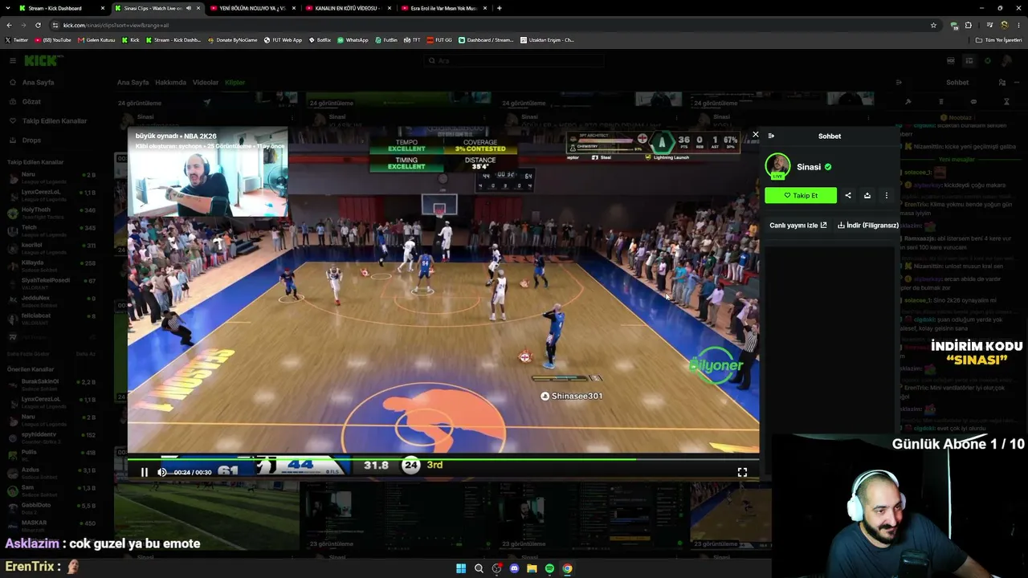
Task: Open followed channel LynxCerezLoL
Action: tap(51, 195)
